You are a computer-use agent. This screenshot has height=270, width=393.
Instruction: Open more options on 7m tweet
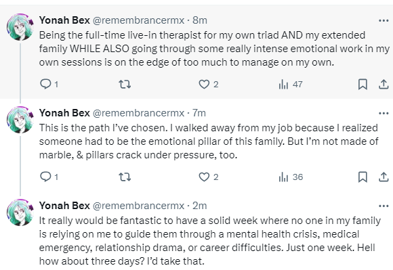click(384, 114)
